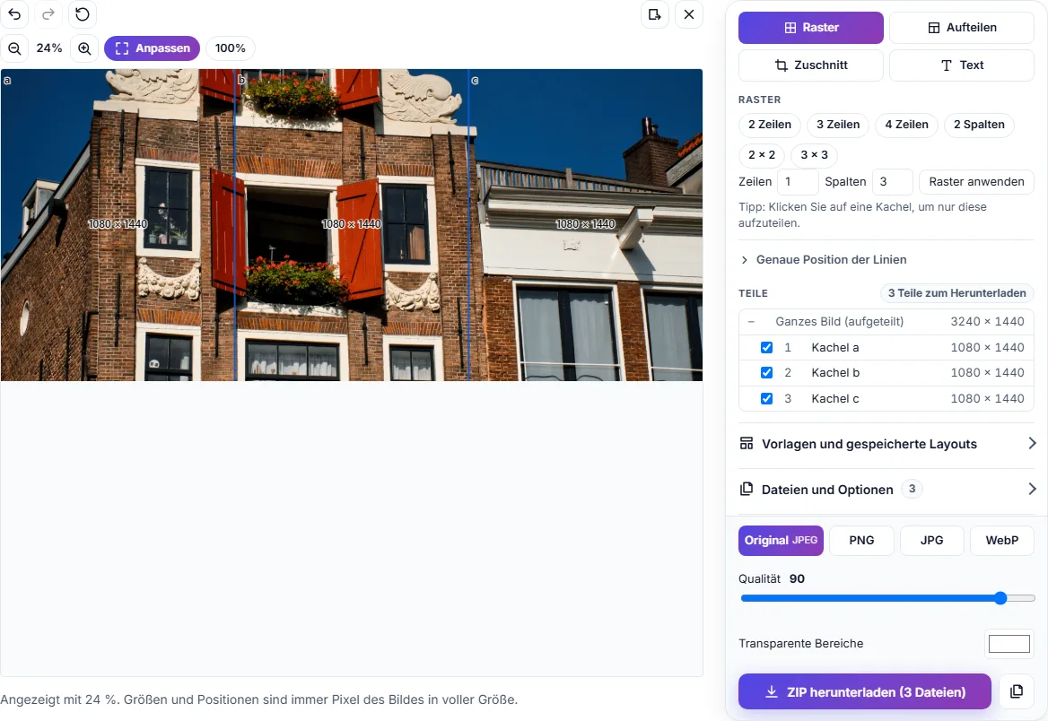Viewport: 1048px width, 721px height.
Task: Toggle the Kachel c checkbox
Action: pos(766,399)
